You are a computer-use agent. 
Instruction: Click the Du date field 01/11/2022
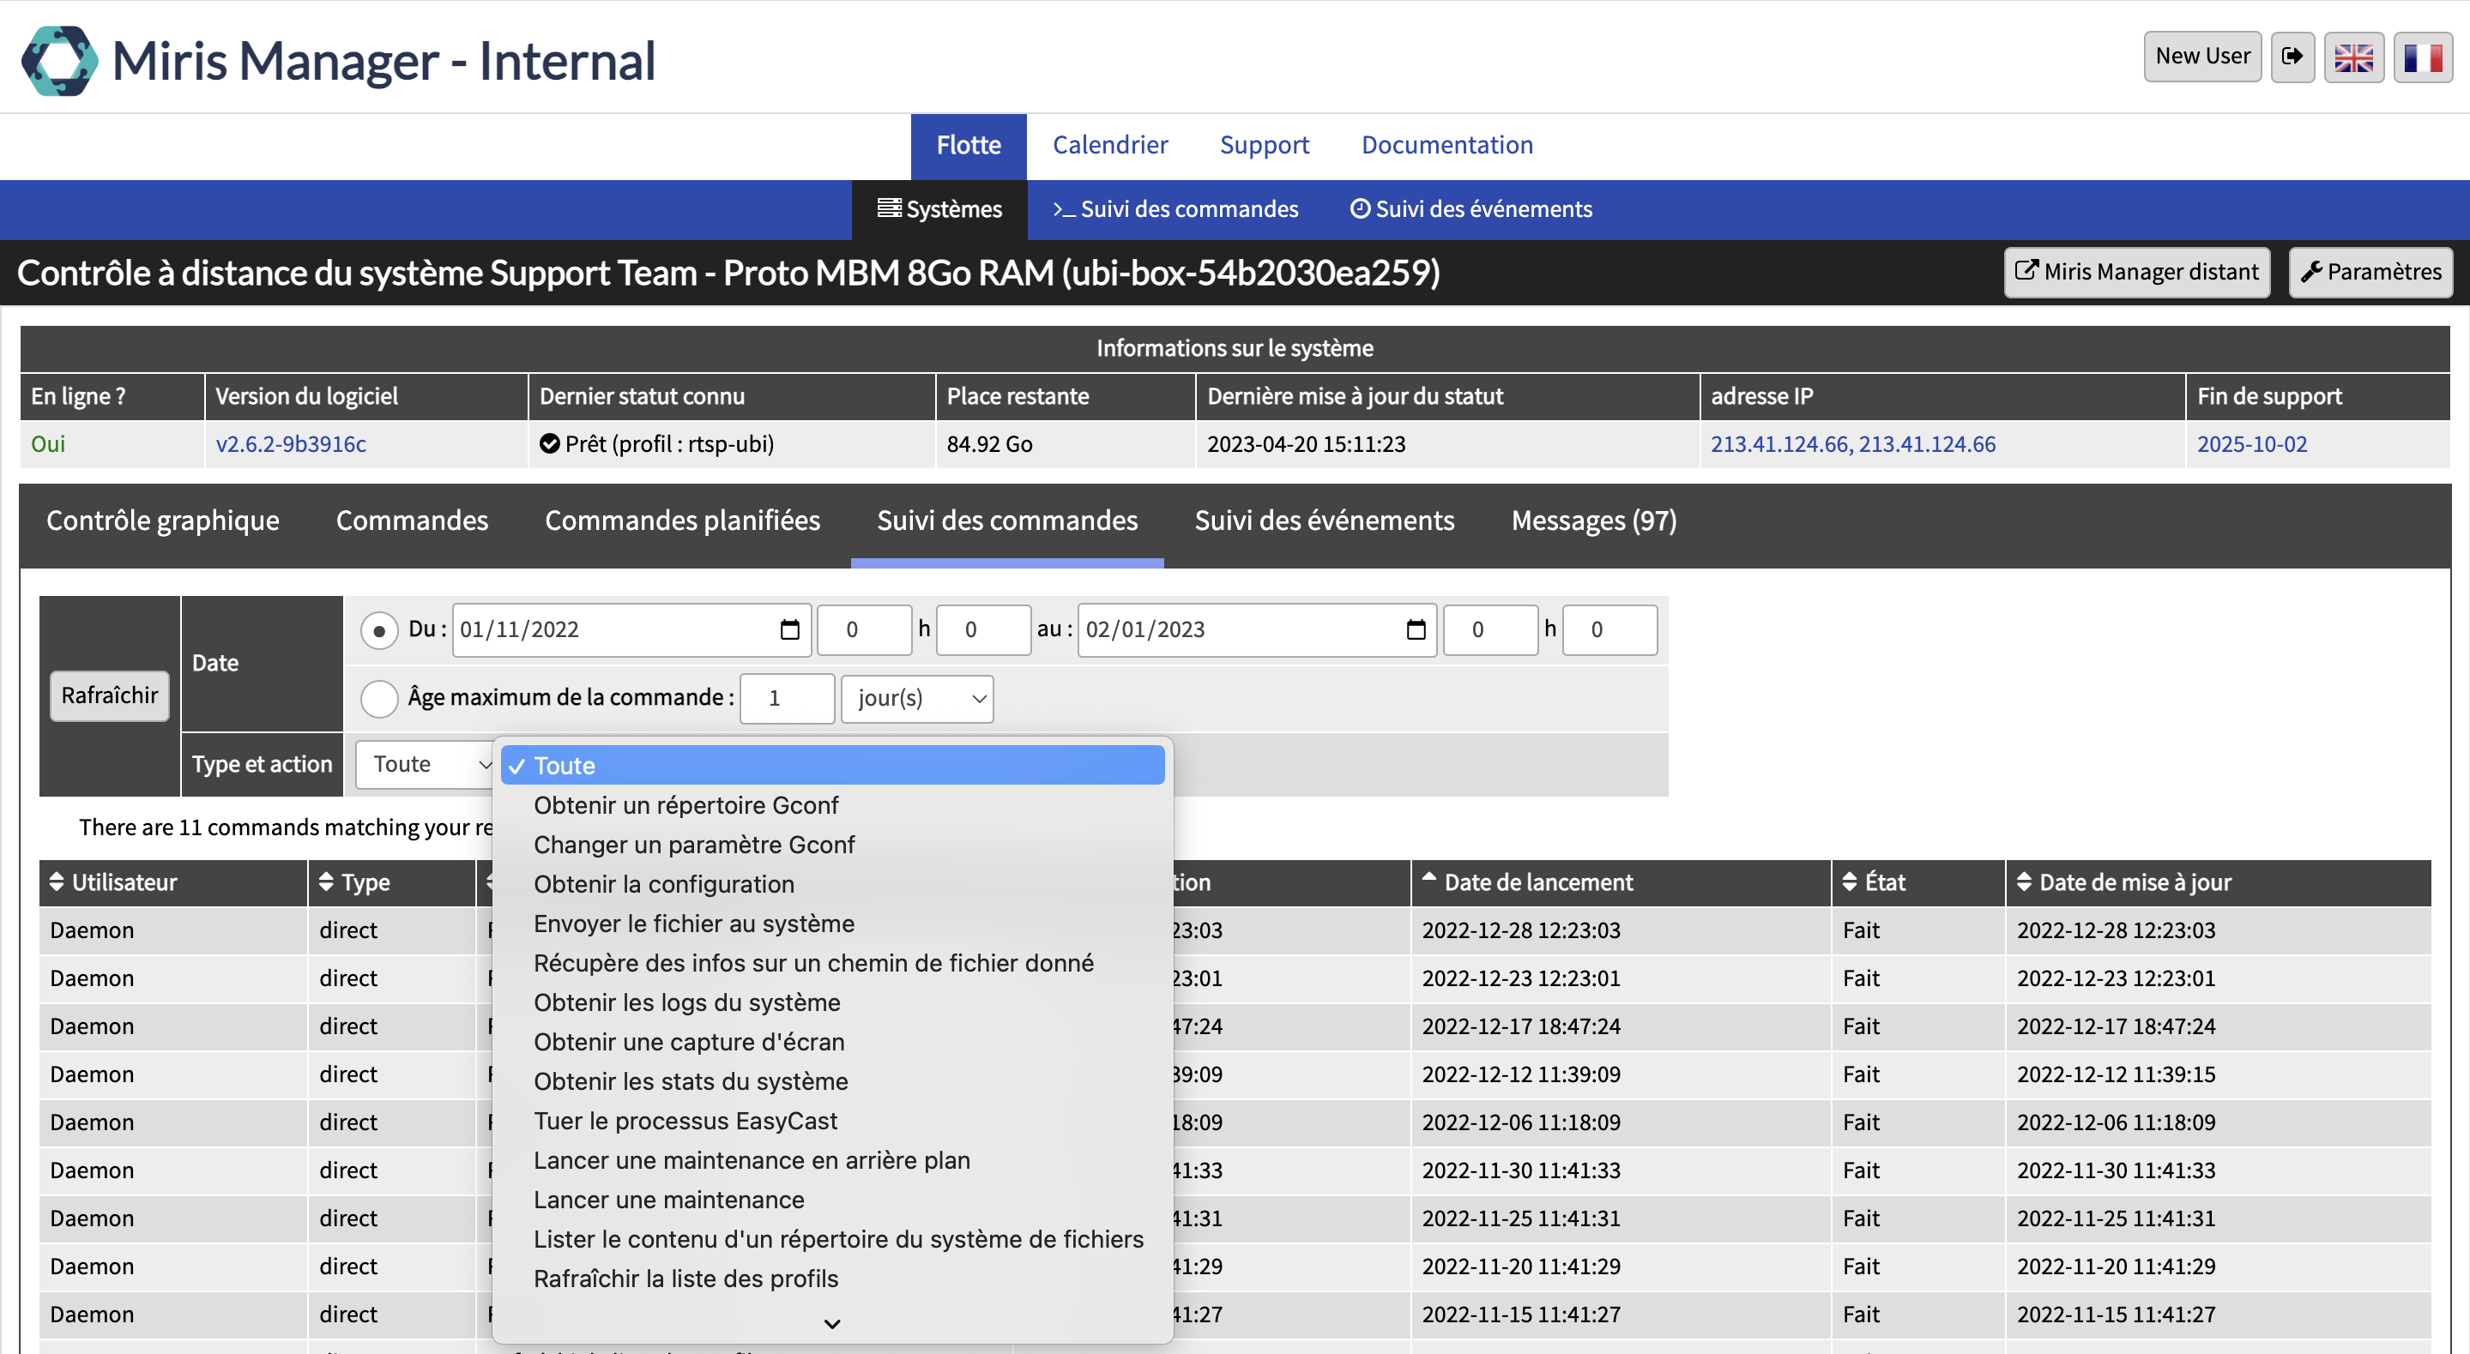click(x=631, y=629)
